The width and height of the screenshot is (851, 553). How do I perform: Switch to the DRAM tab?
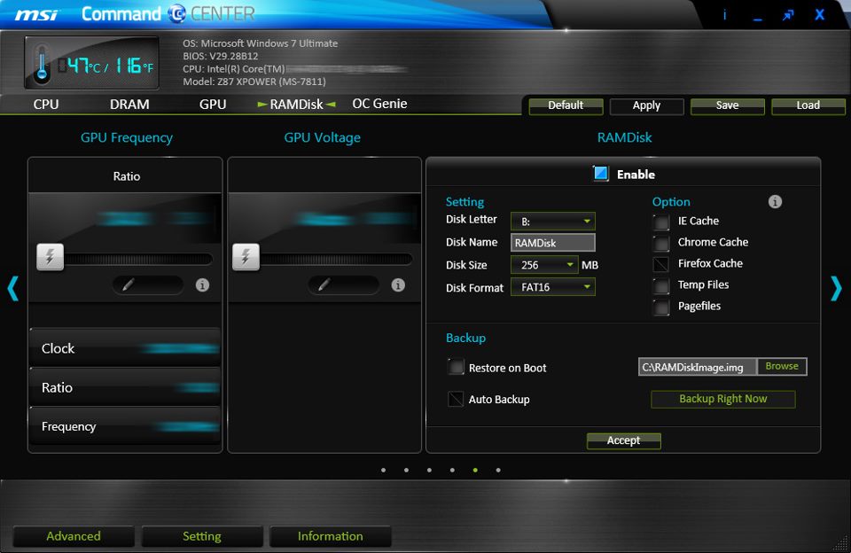(x=129, y=105)
